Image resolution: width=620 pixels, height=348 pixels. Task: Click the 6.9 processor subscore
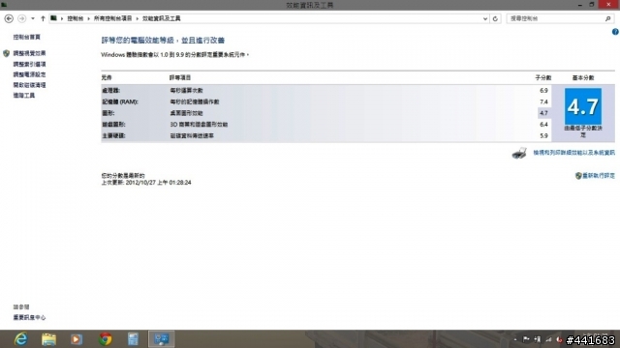pos(543,90)
